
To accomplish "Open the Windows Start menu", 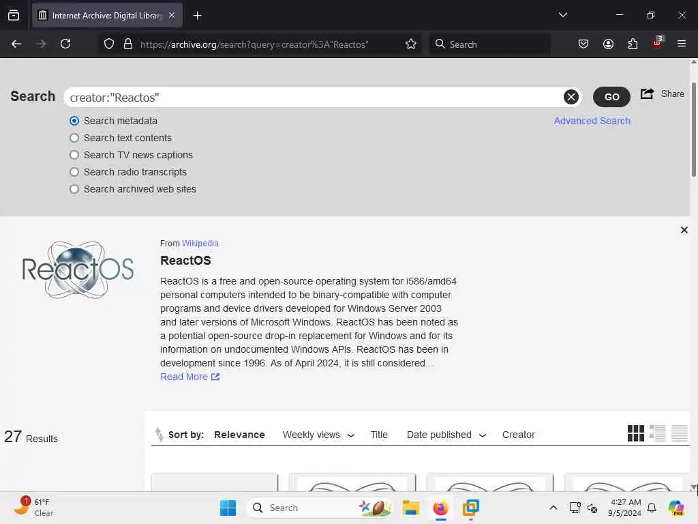I will (228, 508).
